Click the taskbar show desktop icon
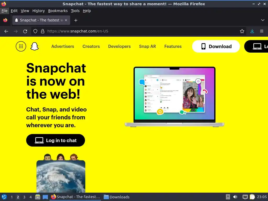The width and height of the screenshot is (268, 201). pyautogui.click(x=45, y=197)
